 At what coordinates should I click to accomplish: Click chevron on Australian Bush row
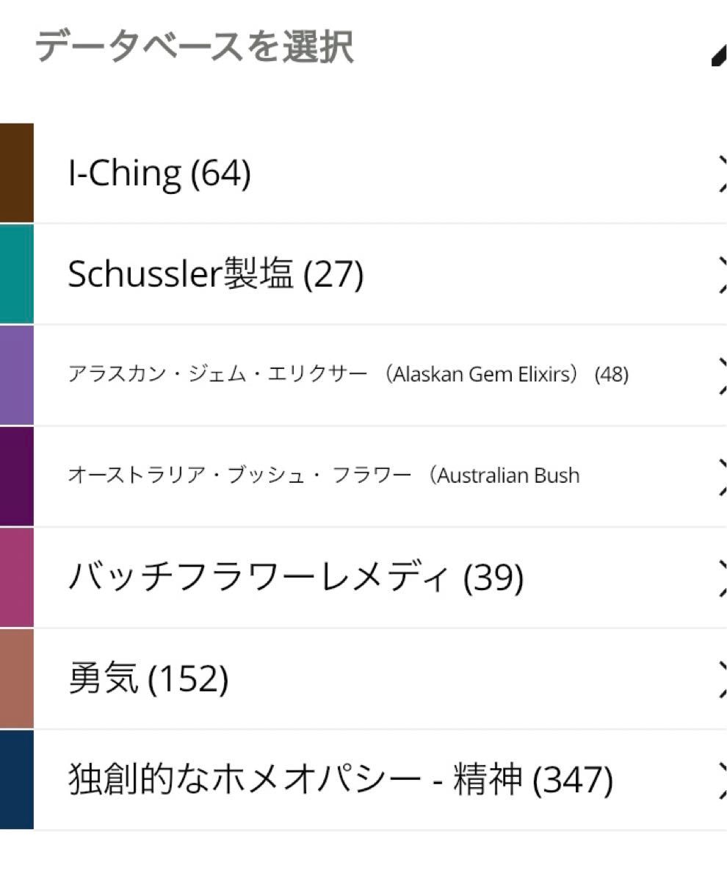[720, 476]
